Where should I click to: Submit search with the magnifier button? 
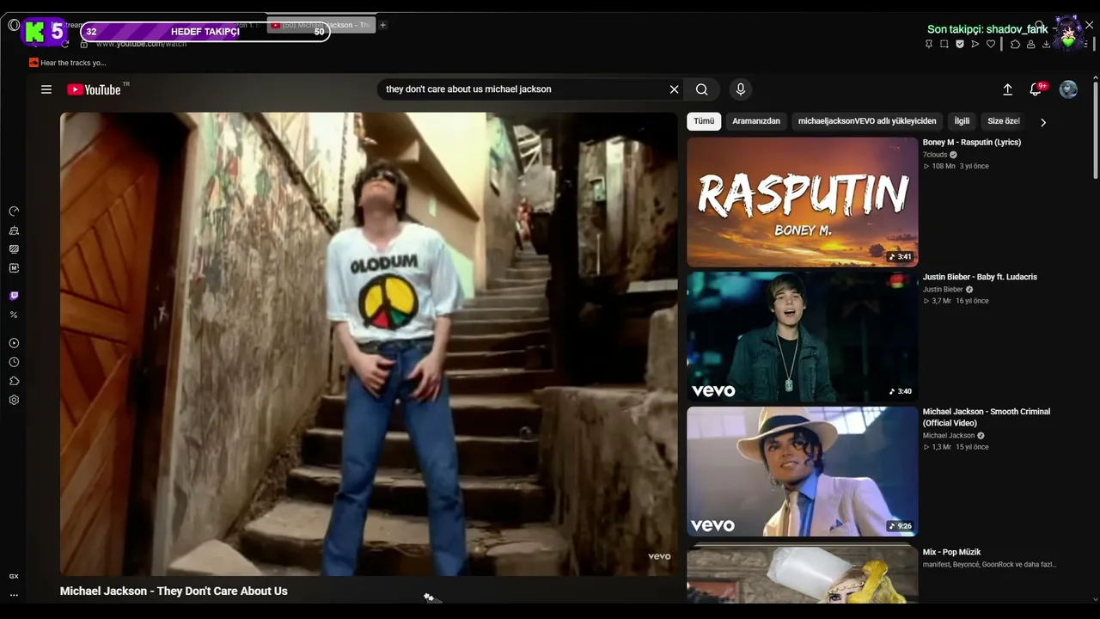[702, 89]
